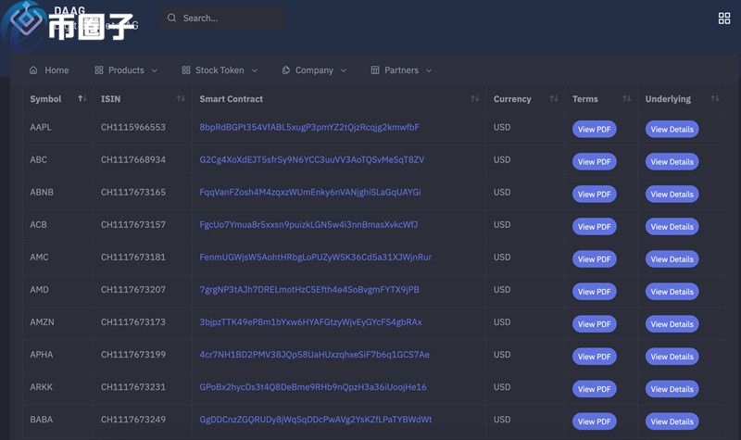
Task: Sort by Symbol column arrows
Action: (x=82, y=98)
